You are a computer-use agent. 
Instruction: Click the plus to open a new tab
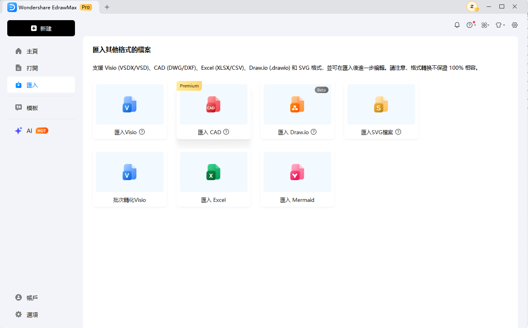point(106,7)
